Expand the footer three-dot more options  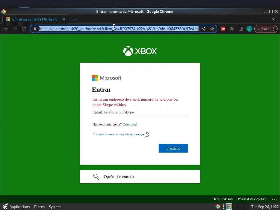click(x=274, y=199)
